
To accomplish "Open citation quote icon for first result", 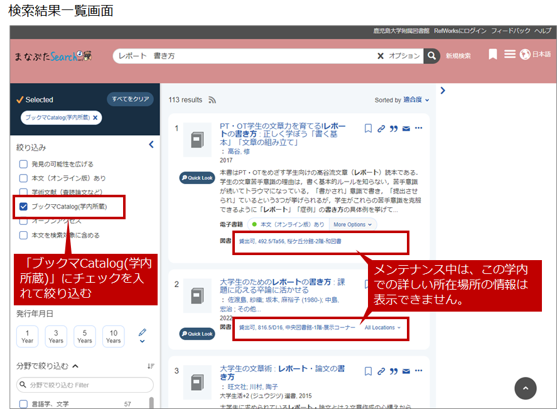I will (394, 129).
